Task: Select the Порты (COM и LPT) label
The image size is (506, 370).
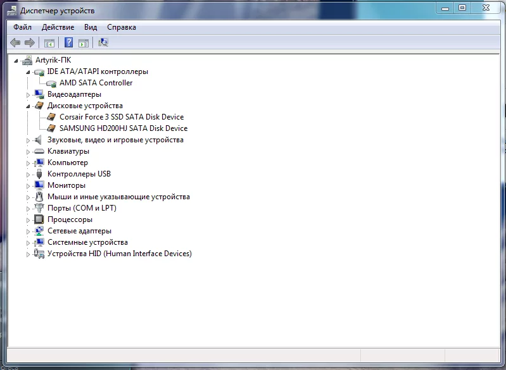Action: point(82,208)
